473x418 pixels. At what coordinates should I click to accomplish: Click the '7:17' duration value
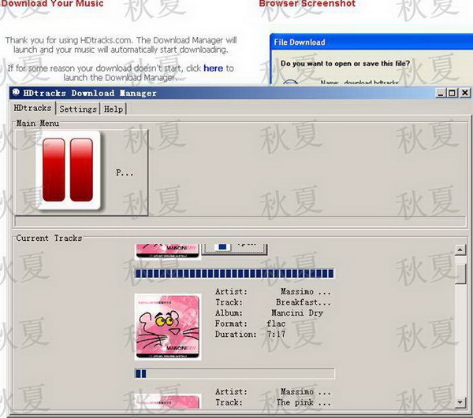pyautogui.click(x=276, y=335)
